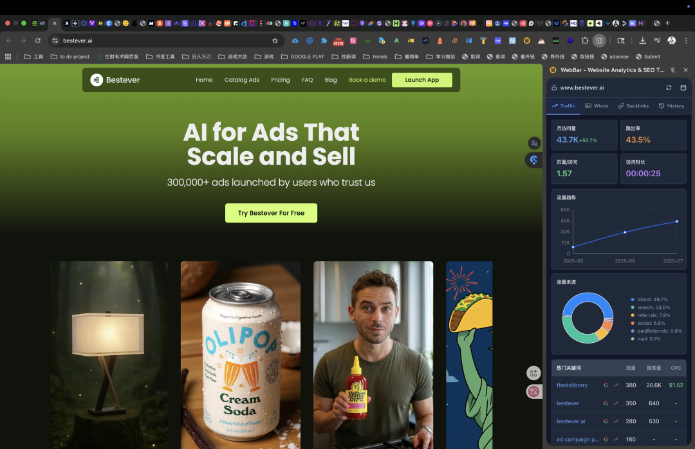Screen dimensions: 695x449
Task: Open the trends bookmarks folder
Action: pos(375,57)
